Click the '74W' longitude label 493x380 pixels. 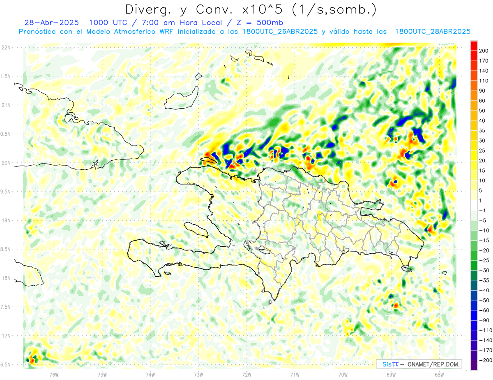(x=150, y=374)
